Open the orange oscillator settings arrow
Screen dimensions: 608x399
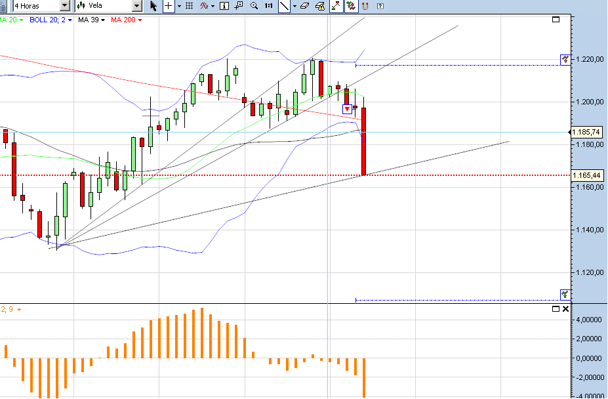19,310
